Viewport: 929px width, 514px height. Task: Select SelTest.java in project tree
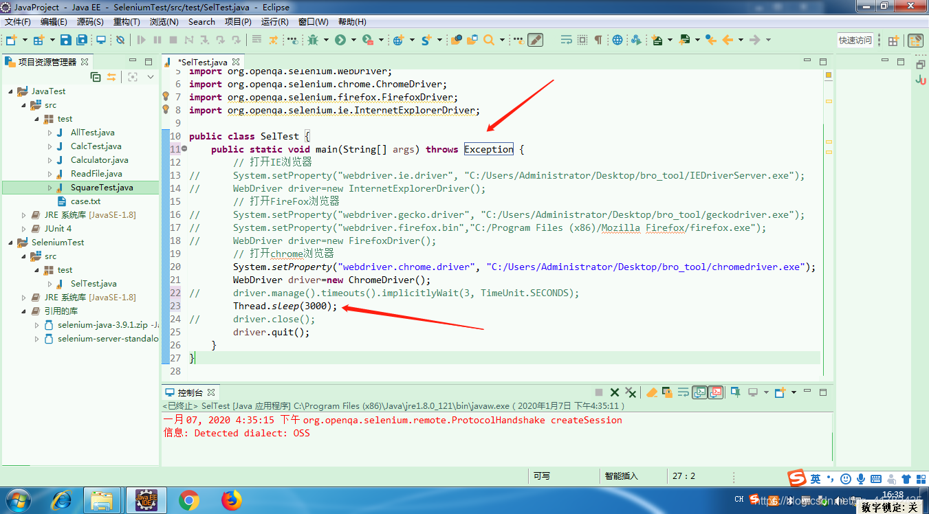tap(94, 283)
